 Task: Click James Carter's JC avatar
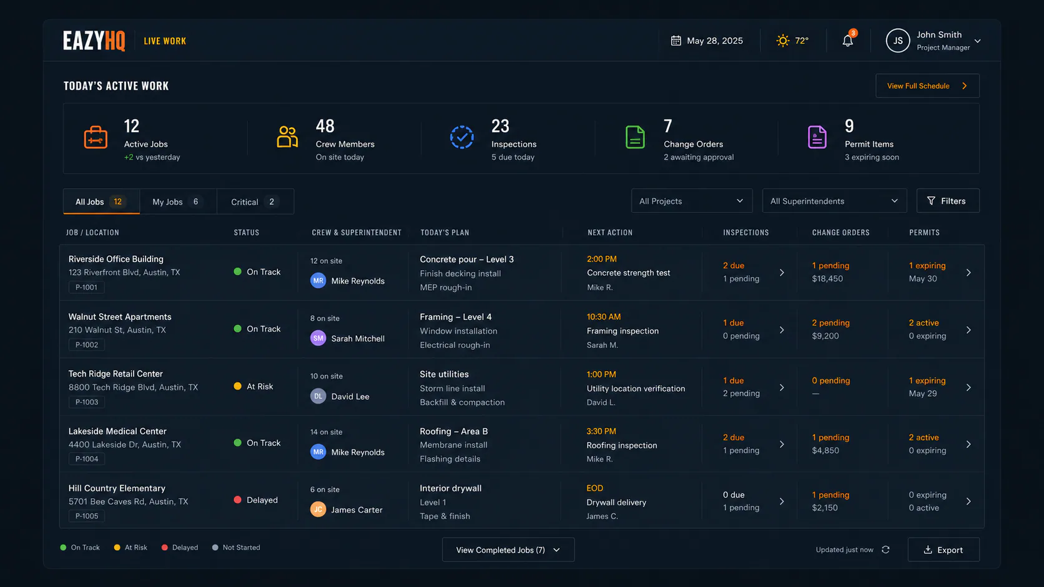click(x=318, y=510)
